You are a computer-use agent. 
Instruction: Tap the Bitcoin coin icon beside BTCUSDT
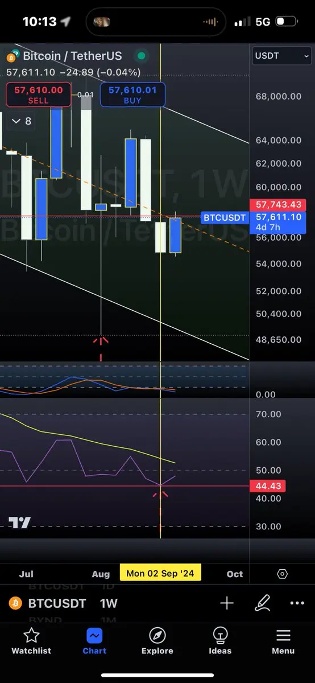click(15, 603)
